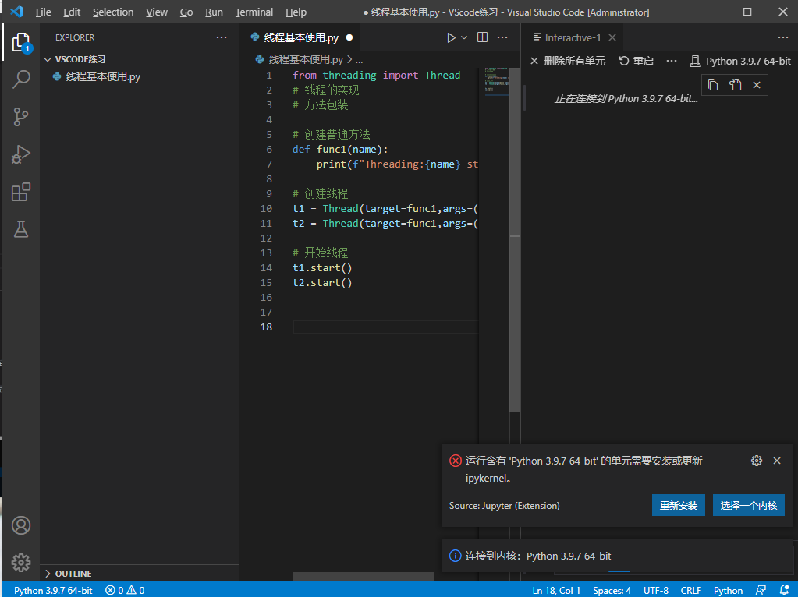
Task: Click the code line t1.start()
Action: 322,268
